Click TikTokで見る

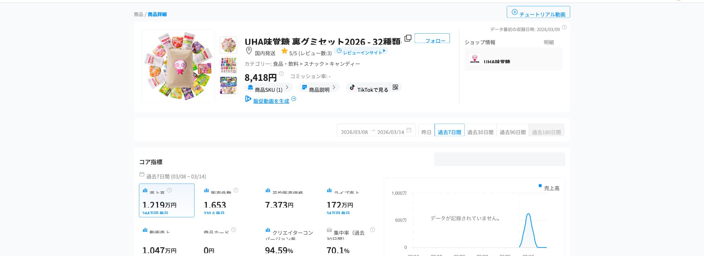click(x=373, y=90)
